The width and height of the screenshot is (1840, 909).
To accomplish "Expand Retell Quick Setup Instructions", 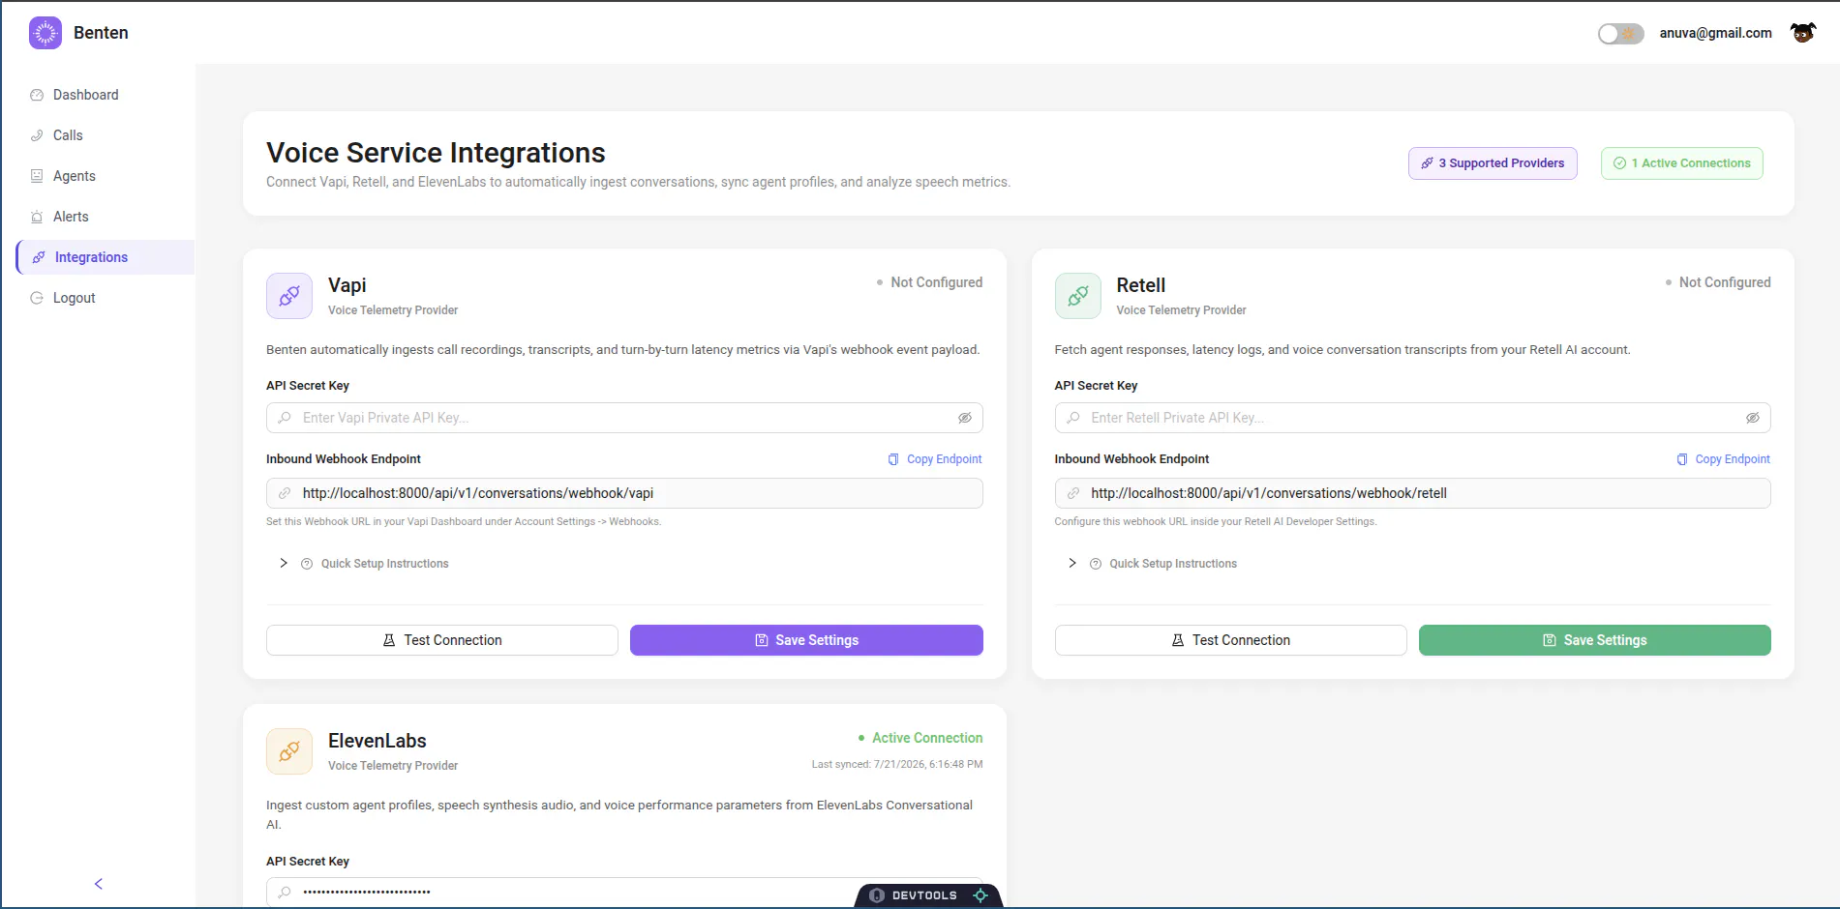I will coord(1153,564).
